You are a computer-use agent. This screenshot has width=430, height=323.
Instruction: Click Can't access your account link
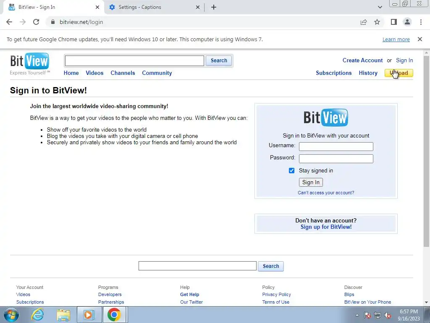coord(326,193)
